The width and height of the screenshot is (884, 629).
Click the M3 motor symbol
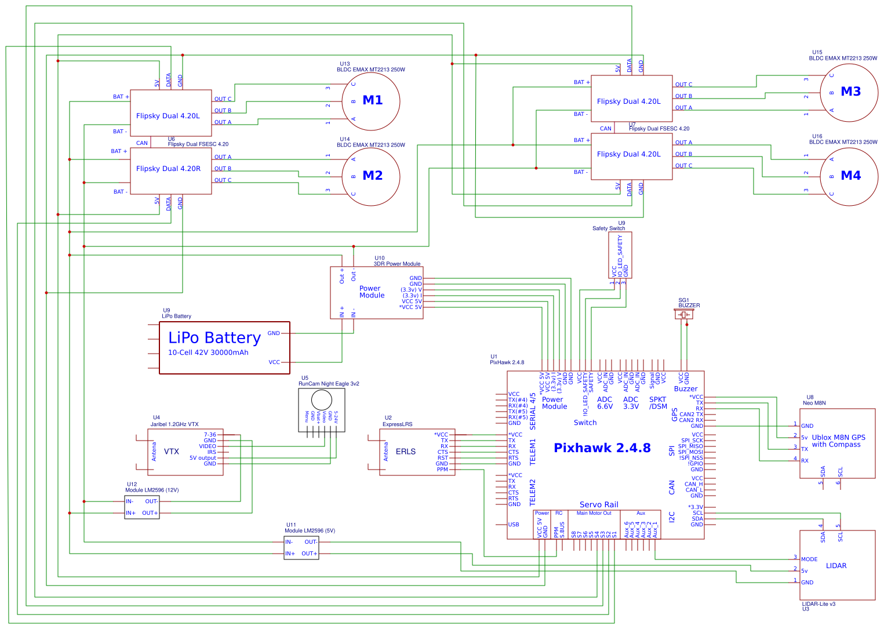849,92
